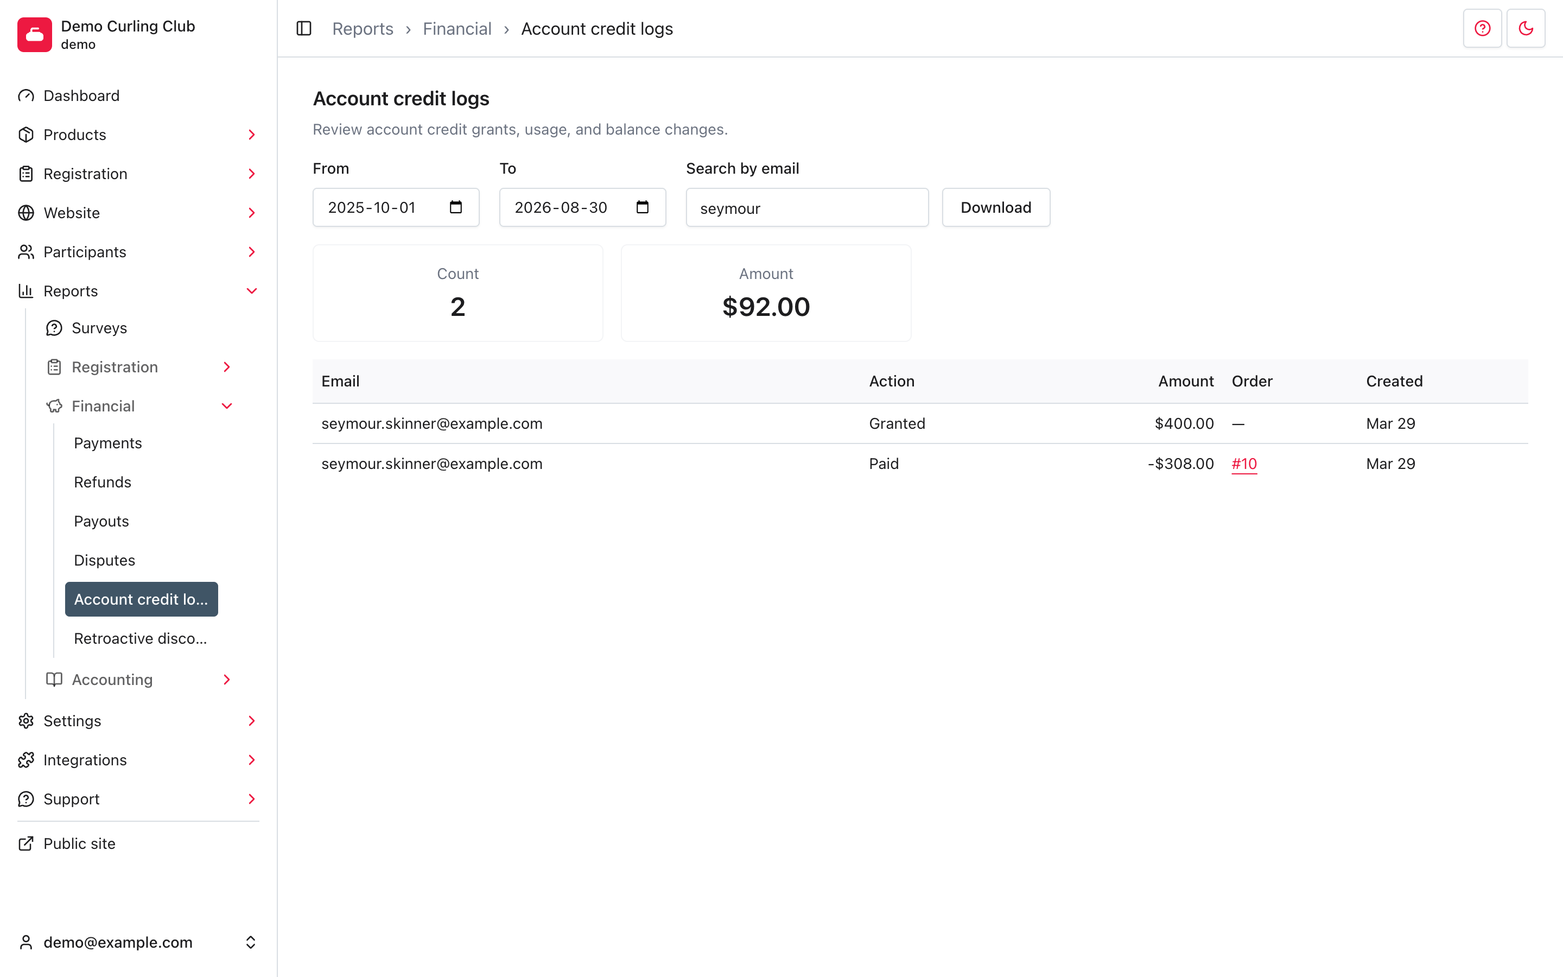Click the To date field 2026-08-30

[x=582, y=207]
